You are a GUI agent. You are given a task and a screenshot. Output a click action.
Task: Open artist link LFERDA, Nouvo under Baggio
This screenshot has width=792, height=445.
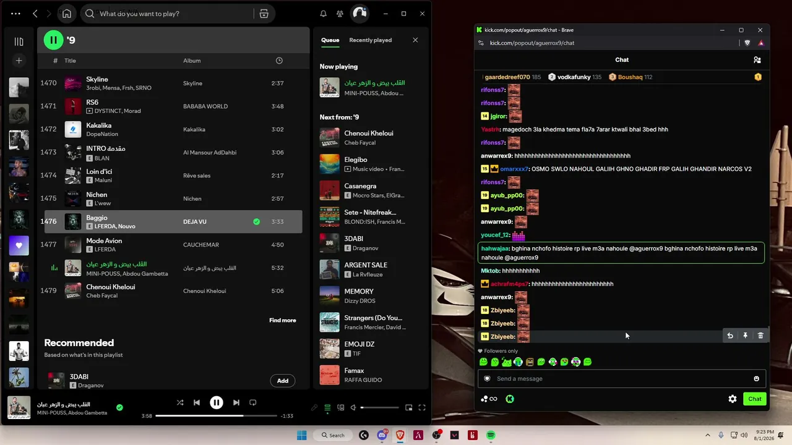coord(115,226)
